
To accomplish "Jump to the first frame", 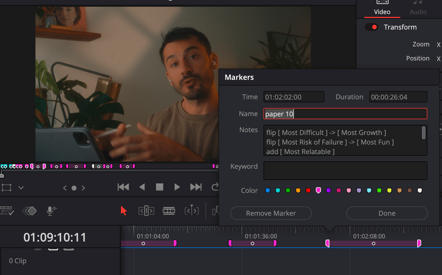I will click(123, 187).
